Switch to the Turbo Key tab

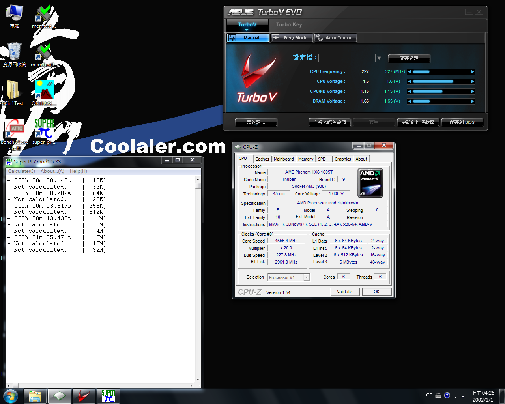tap(289, 25)
